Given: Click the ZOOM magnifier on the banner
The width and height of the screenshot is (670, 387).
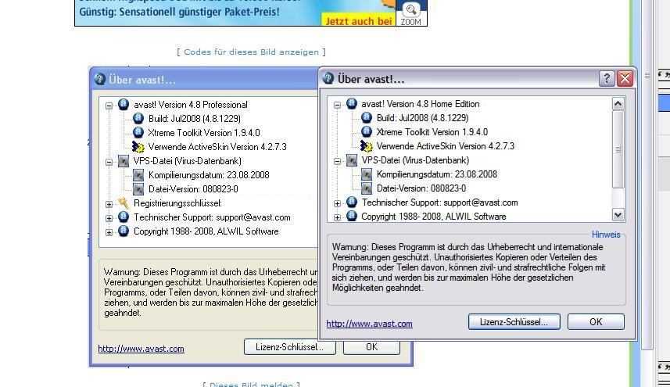Looking at the screenshot, I should [411, 9].
